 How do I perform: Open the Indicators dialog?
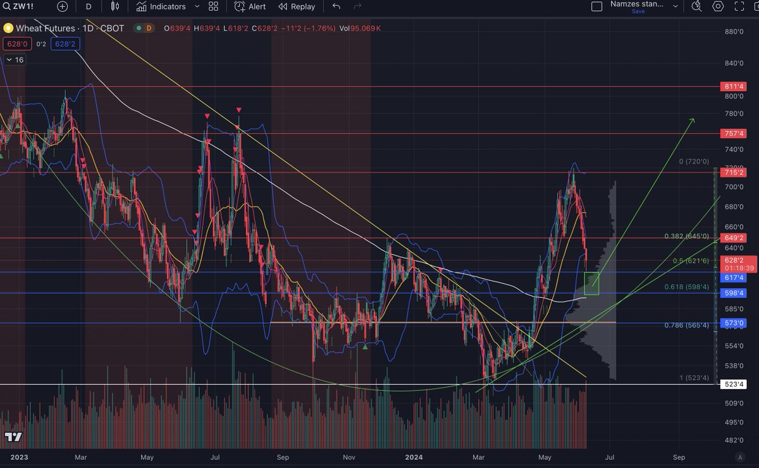click(x=161, y=6)
